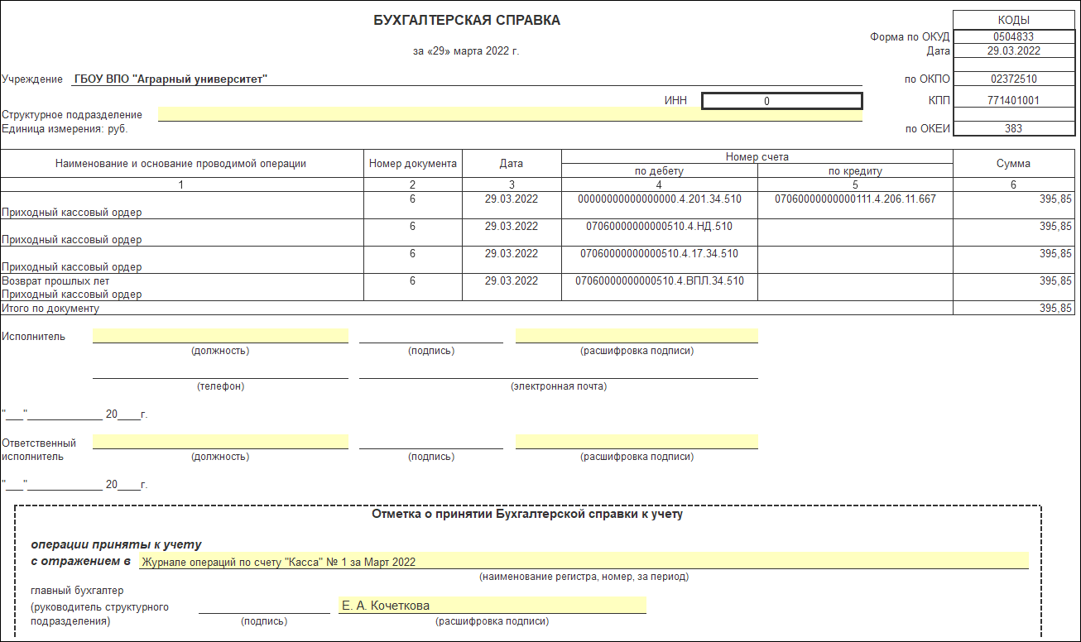Screen dimensions: 1081x642
Task: Select the КПП code cell 771401001
Action: pos(1013,101)
